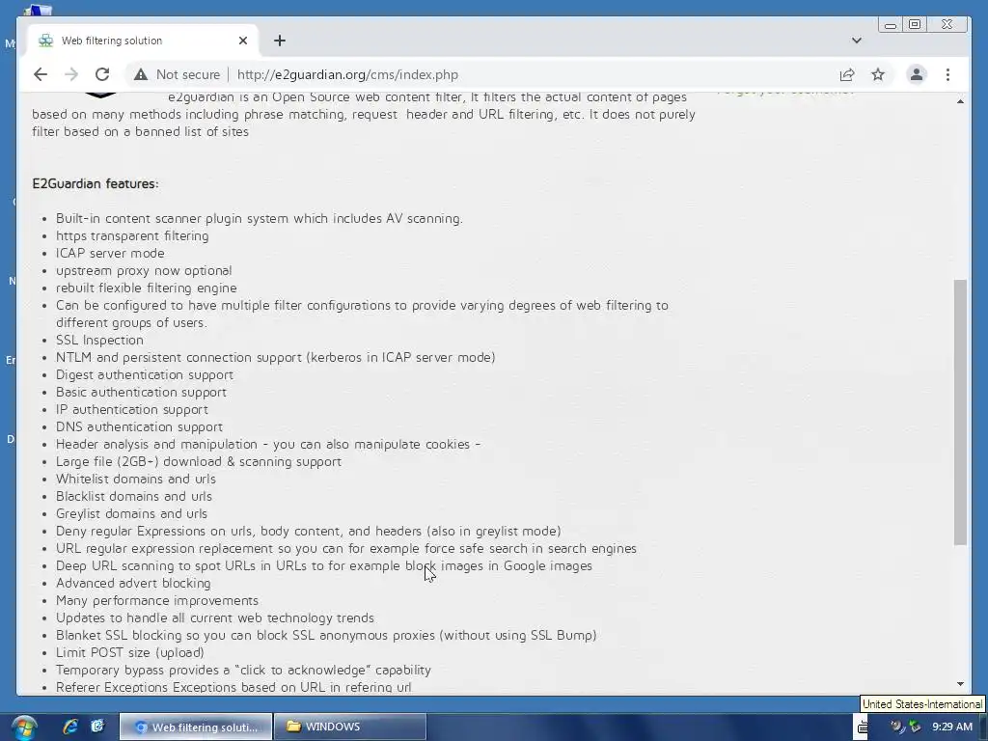The height and width of the screenshot is (741, 988).
Task: Click 'rebuilt flexible filtering engine' item
Action: click(x=147, y=288)
